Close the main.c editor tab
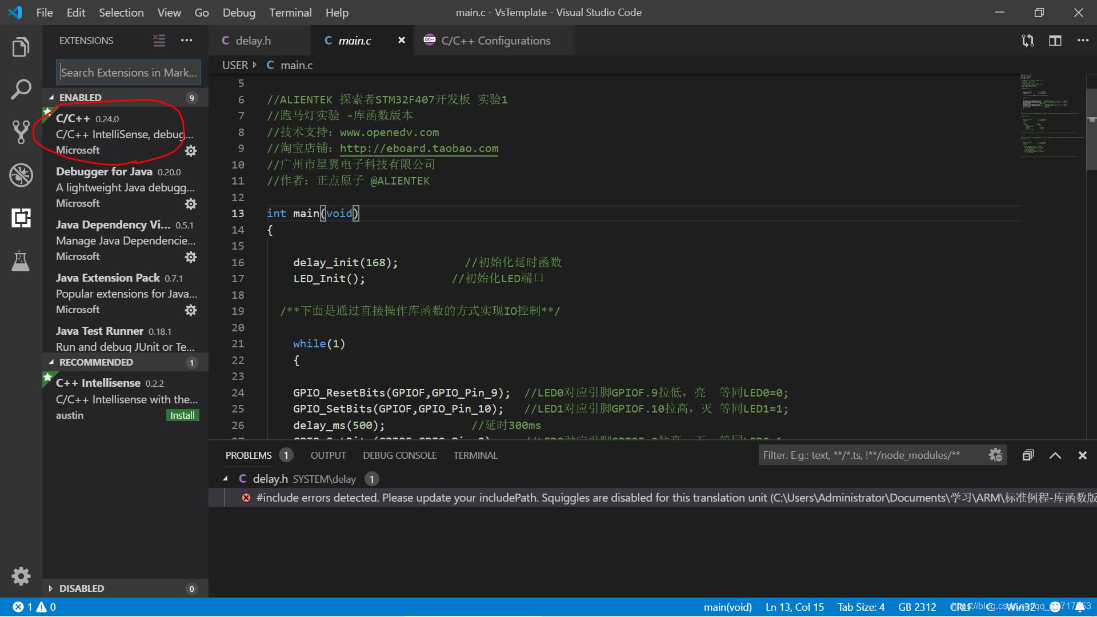The image size is (1097, 617). coord(402,41)
